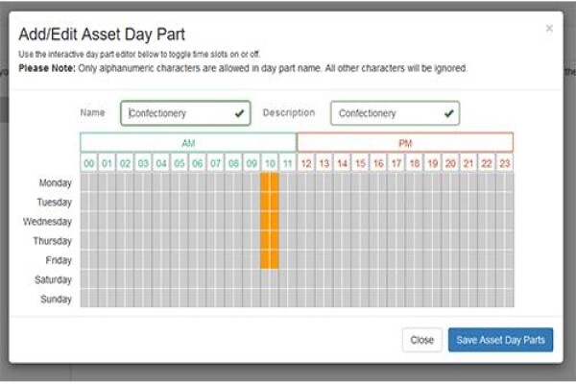Click the checkmark icon in Name field

tap(239, 113)
